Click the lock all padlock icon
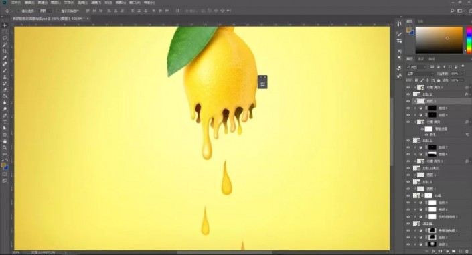Image resolution: width=472 pixels, height=255 pixels. coord(439,80)
